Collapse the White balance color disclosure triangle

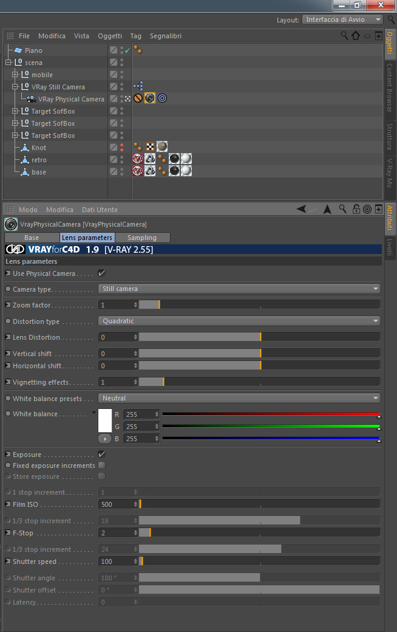[94, 413]
